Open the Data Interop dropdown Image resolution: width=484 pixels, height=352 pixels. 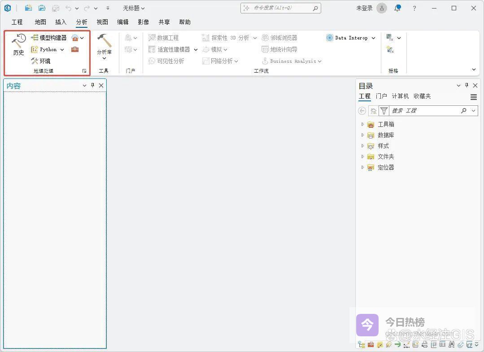(373, 38)
